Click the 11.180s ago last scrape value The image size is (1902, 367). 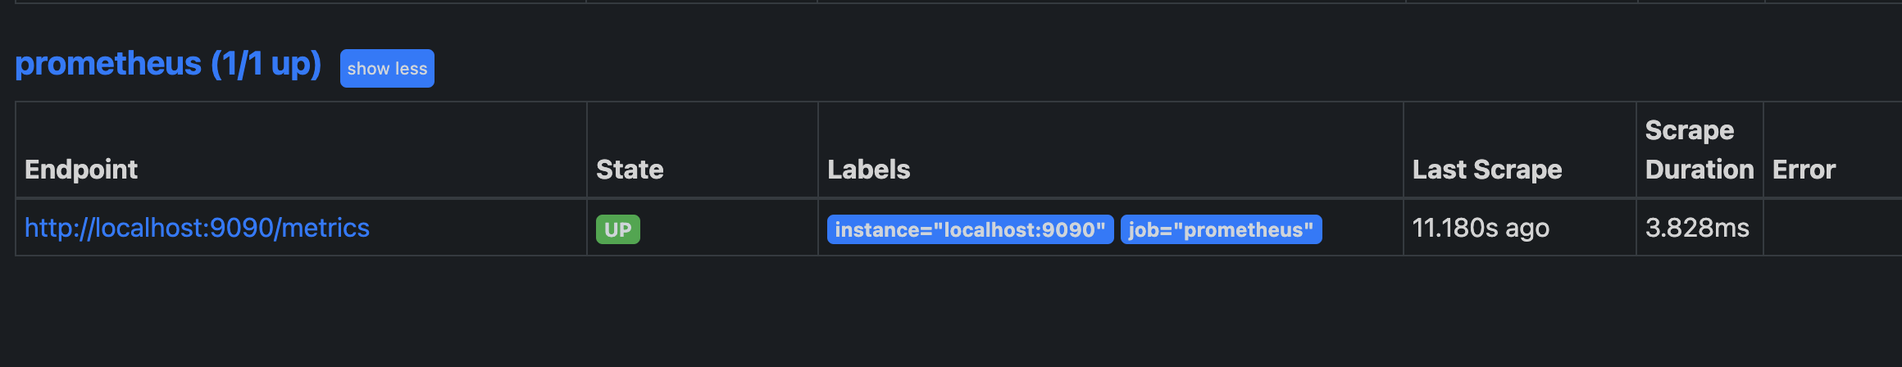coord(1481,228)
